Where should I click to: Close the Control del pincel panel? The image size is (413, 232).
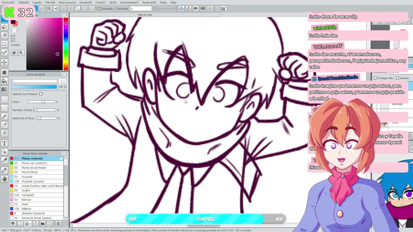(x=66, y=74)
